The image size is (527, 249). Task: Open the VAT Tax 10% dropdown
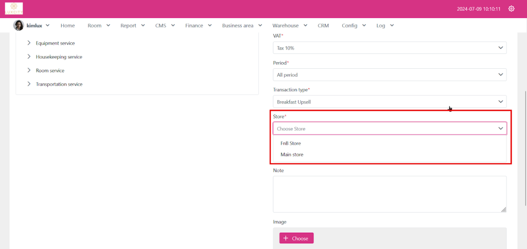[x=389, y=48]
